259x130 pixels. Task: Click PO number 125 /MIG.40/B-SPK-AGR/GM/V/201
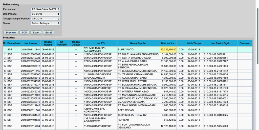click(x=95, y=50)
